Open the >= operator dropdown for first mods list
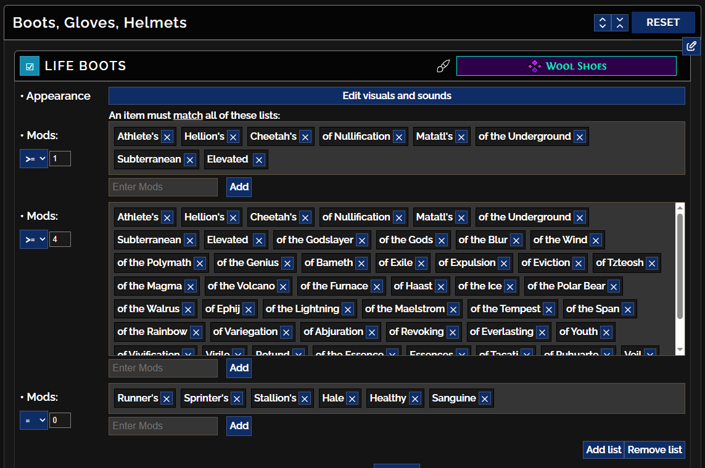705x468 pixels. click(34, 158)
